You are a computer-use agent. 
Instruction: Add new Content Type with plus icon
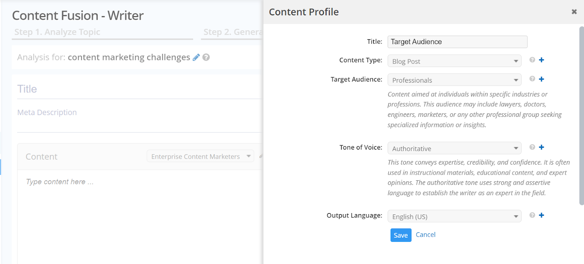(542, 60)
